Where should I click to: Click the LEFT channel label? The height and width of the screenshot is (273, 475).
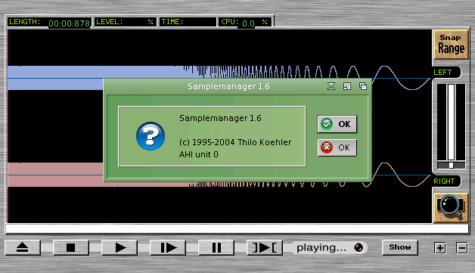click(442, 73)
